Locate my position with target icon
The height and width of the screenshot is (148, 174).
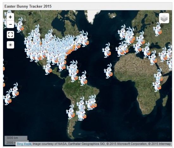(10, 45)
